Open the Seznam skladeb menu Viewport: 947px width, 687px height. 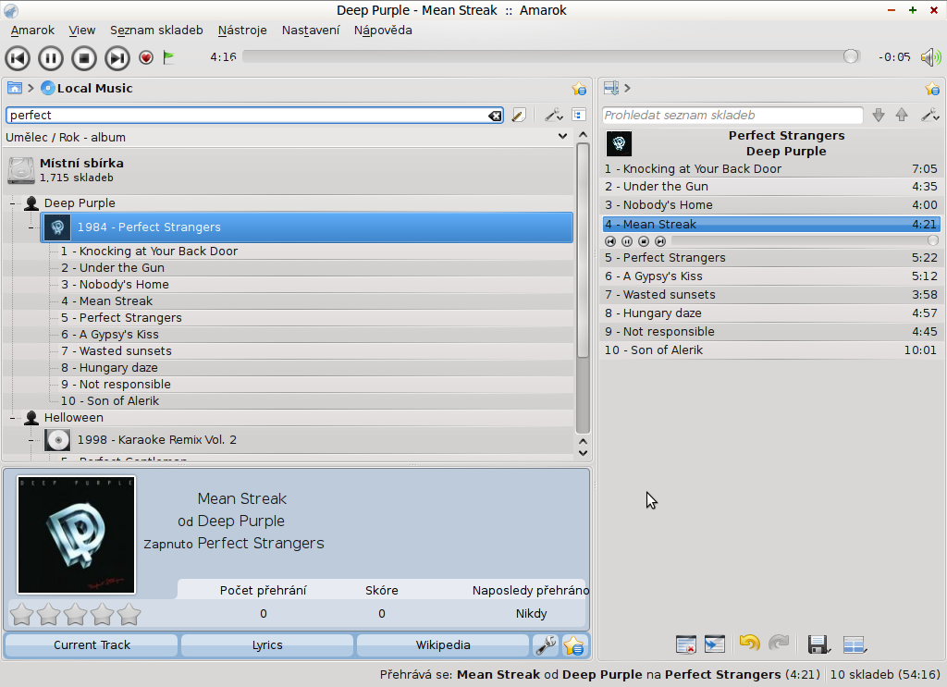[x=156, y=31]
